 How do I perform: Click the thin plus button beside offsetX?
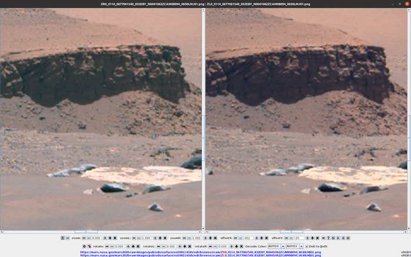(x=257, y=238)
